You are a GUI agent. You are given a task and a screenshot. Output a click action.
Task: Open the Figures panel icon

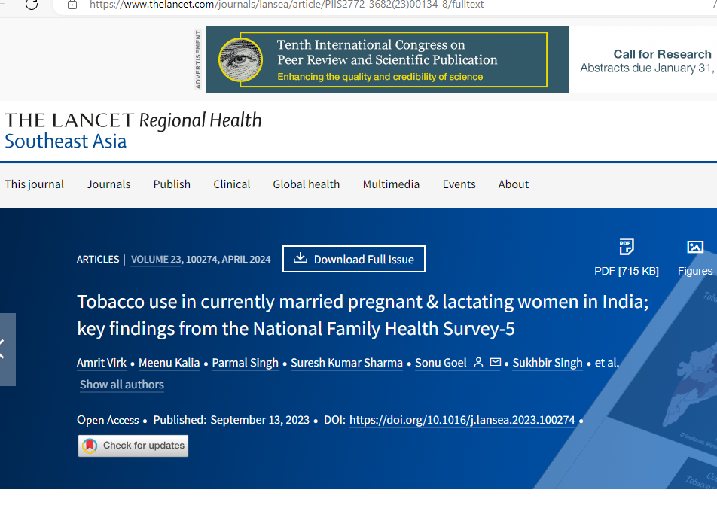click(695, 246)
